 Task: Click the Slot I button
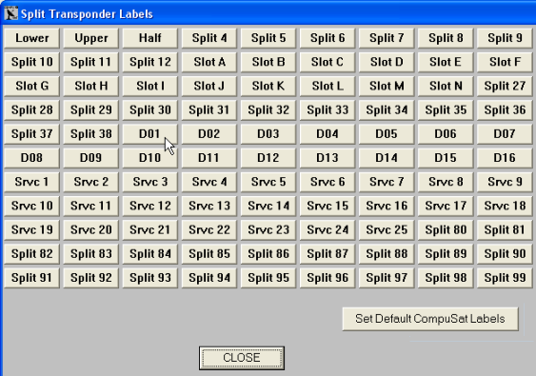point(150,86)
